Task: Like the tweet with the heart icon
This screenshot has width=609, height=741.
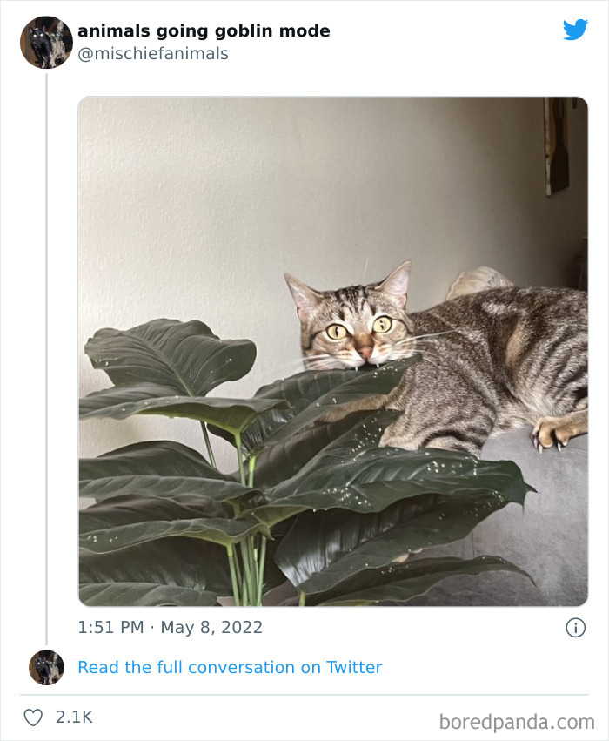Action: coord(33,717)
